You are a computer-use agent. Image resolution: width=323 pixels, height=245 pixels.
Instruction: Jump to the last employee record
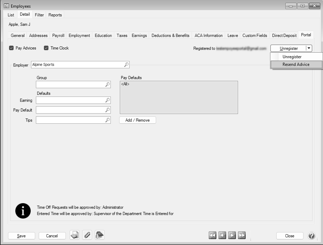pyautogui.click(x=241, y=236)
